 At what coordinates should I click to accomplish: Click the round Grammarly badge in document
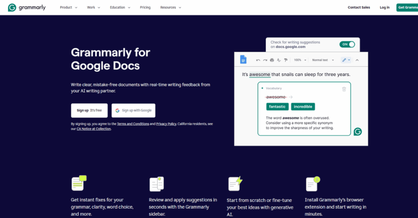[358, 131]
